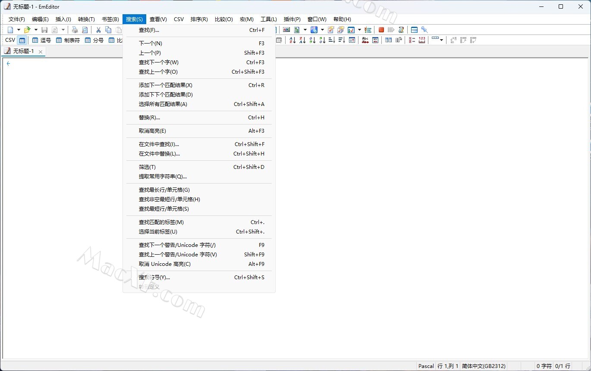The image size is (591, 371).
Task: Open the New file dropdown arrow
Action: point(19,30)
